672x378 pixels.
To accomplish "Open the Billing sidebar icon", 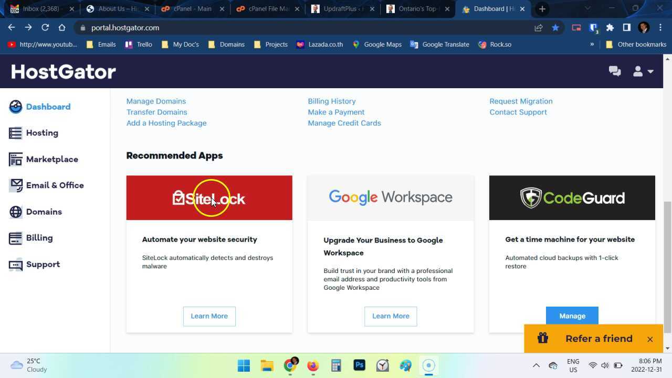I will tap(16, 238).
